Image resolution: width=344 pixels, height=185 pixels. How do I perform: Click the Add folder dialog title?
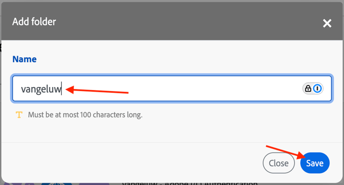[34, 22]
